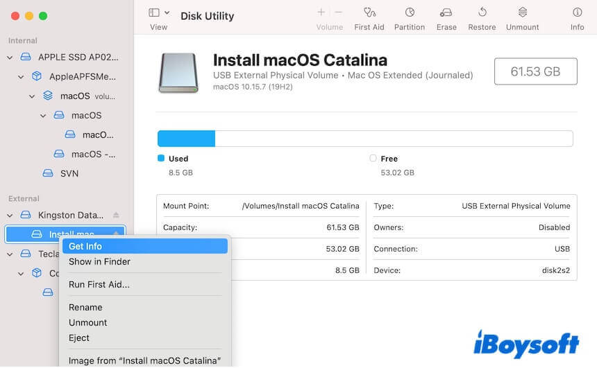Click the 61.53 GB capacity box
597x368 pixels.
pos(535,71)
